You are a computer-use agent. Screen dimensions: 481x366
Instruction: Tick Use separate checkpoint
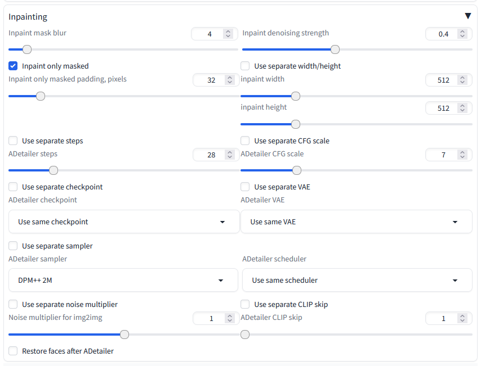pyautogui.click(x=13, y=187)
